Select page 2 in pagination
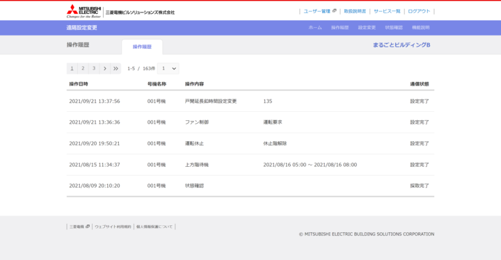This screenshot has width=501, height=260. (83, 68)
